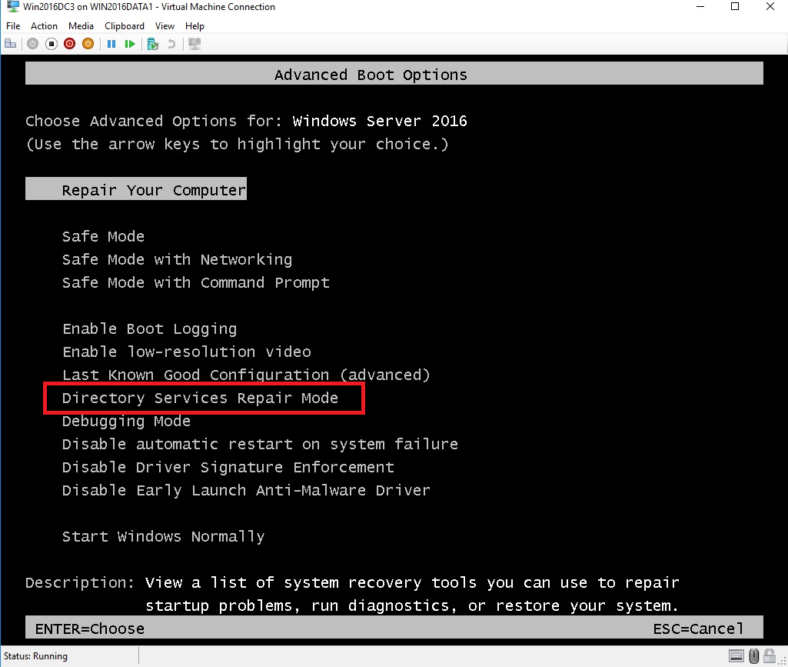Select Debugging Mode
Screen dimensions: 788x667
point(126,421)
